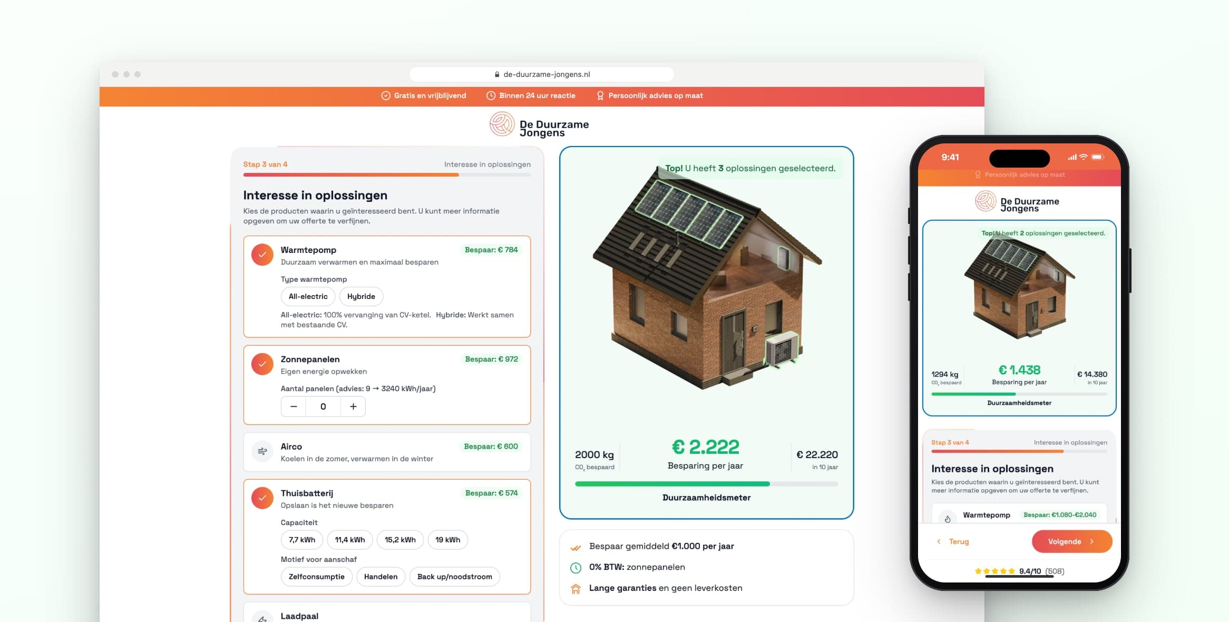Screen dimensions: 1229x622
Task: Click the de-duurzame-jongens.nl address bar
Action: click(542, 74)
